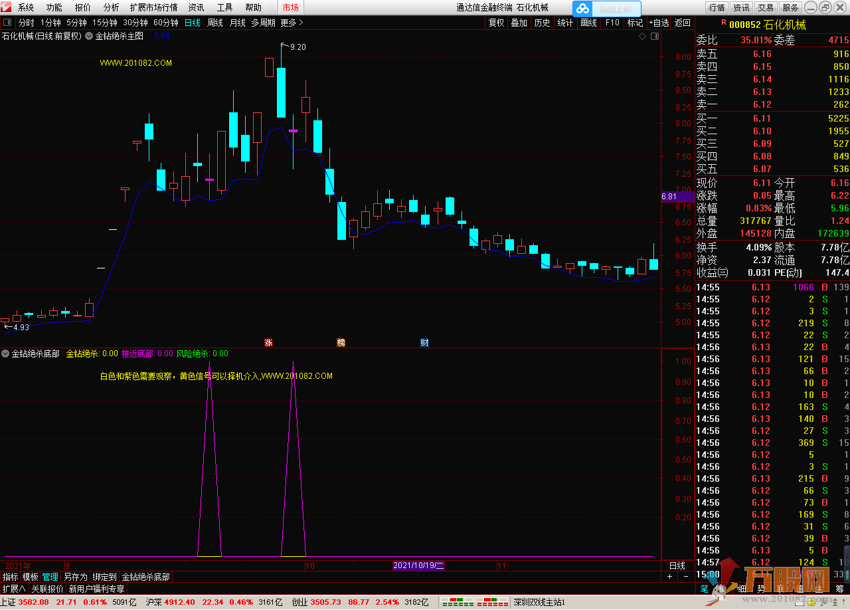The image size is (850, 610).
Task: Click the 管理 button below the chart
Action: pyautogui.click(x=50, y=577)
